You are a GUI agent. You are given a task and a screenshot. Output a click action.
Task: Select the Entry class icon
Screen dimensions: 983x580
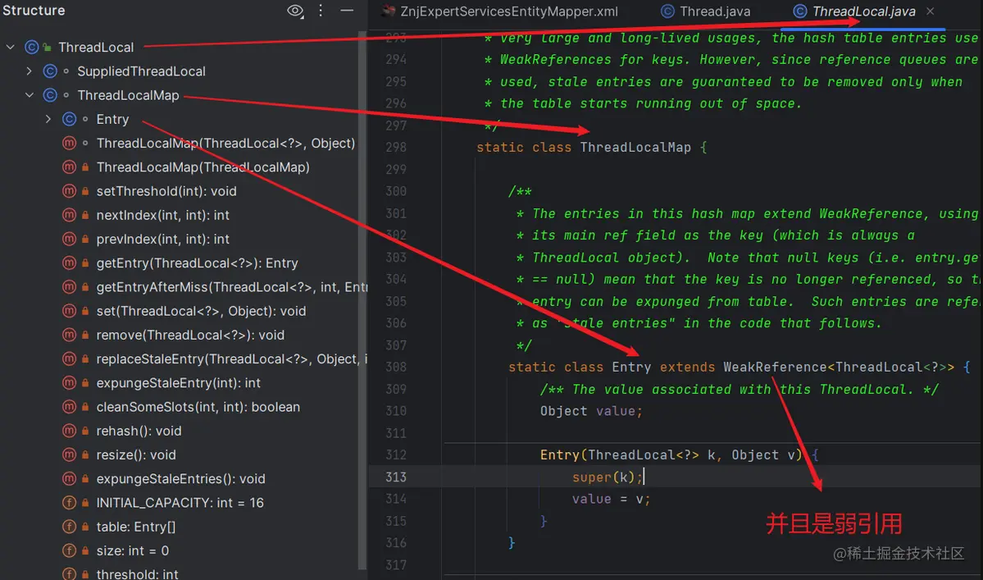coord(69,119)
